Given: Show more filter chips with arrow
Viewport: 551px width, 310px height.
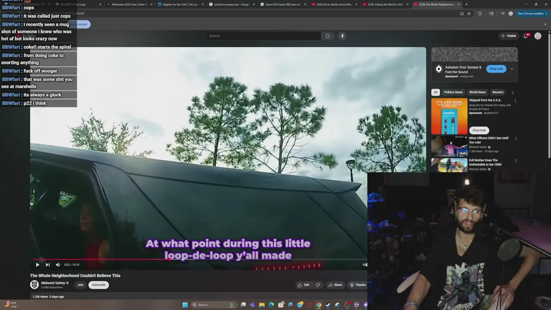Looking at the screenshot, I should [x=512, y=92].
